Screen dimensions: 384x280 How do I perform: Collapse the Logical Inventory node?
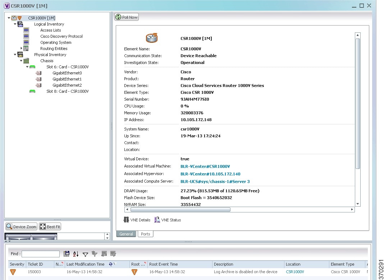[x=15, y=24]
